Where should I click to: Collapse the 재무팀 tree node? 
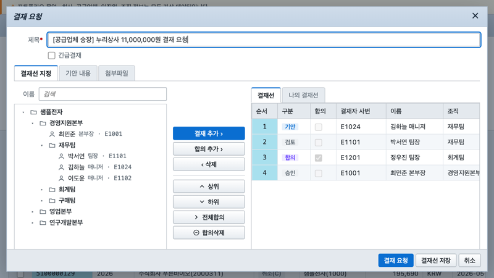point(42,145)
